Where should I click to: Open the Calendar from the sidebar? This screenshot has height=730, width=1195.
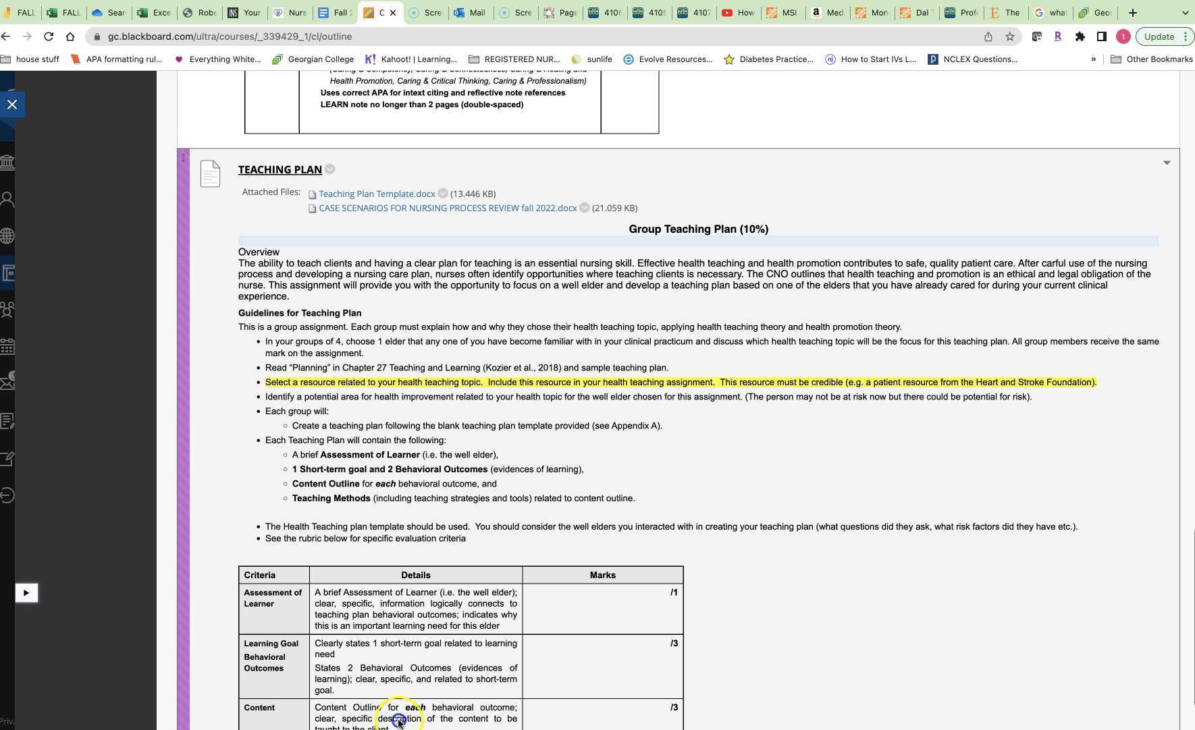(8, 346)
